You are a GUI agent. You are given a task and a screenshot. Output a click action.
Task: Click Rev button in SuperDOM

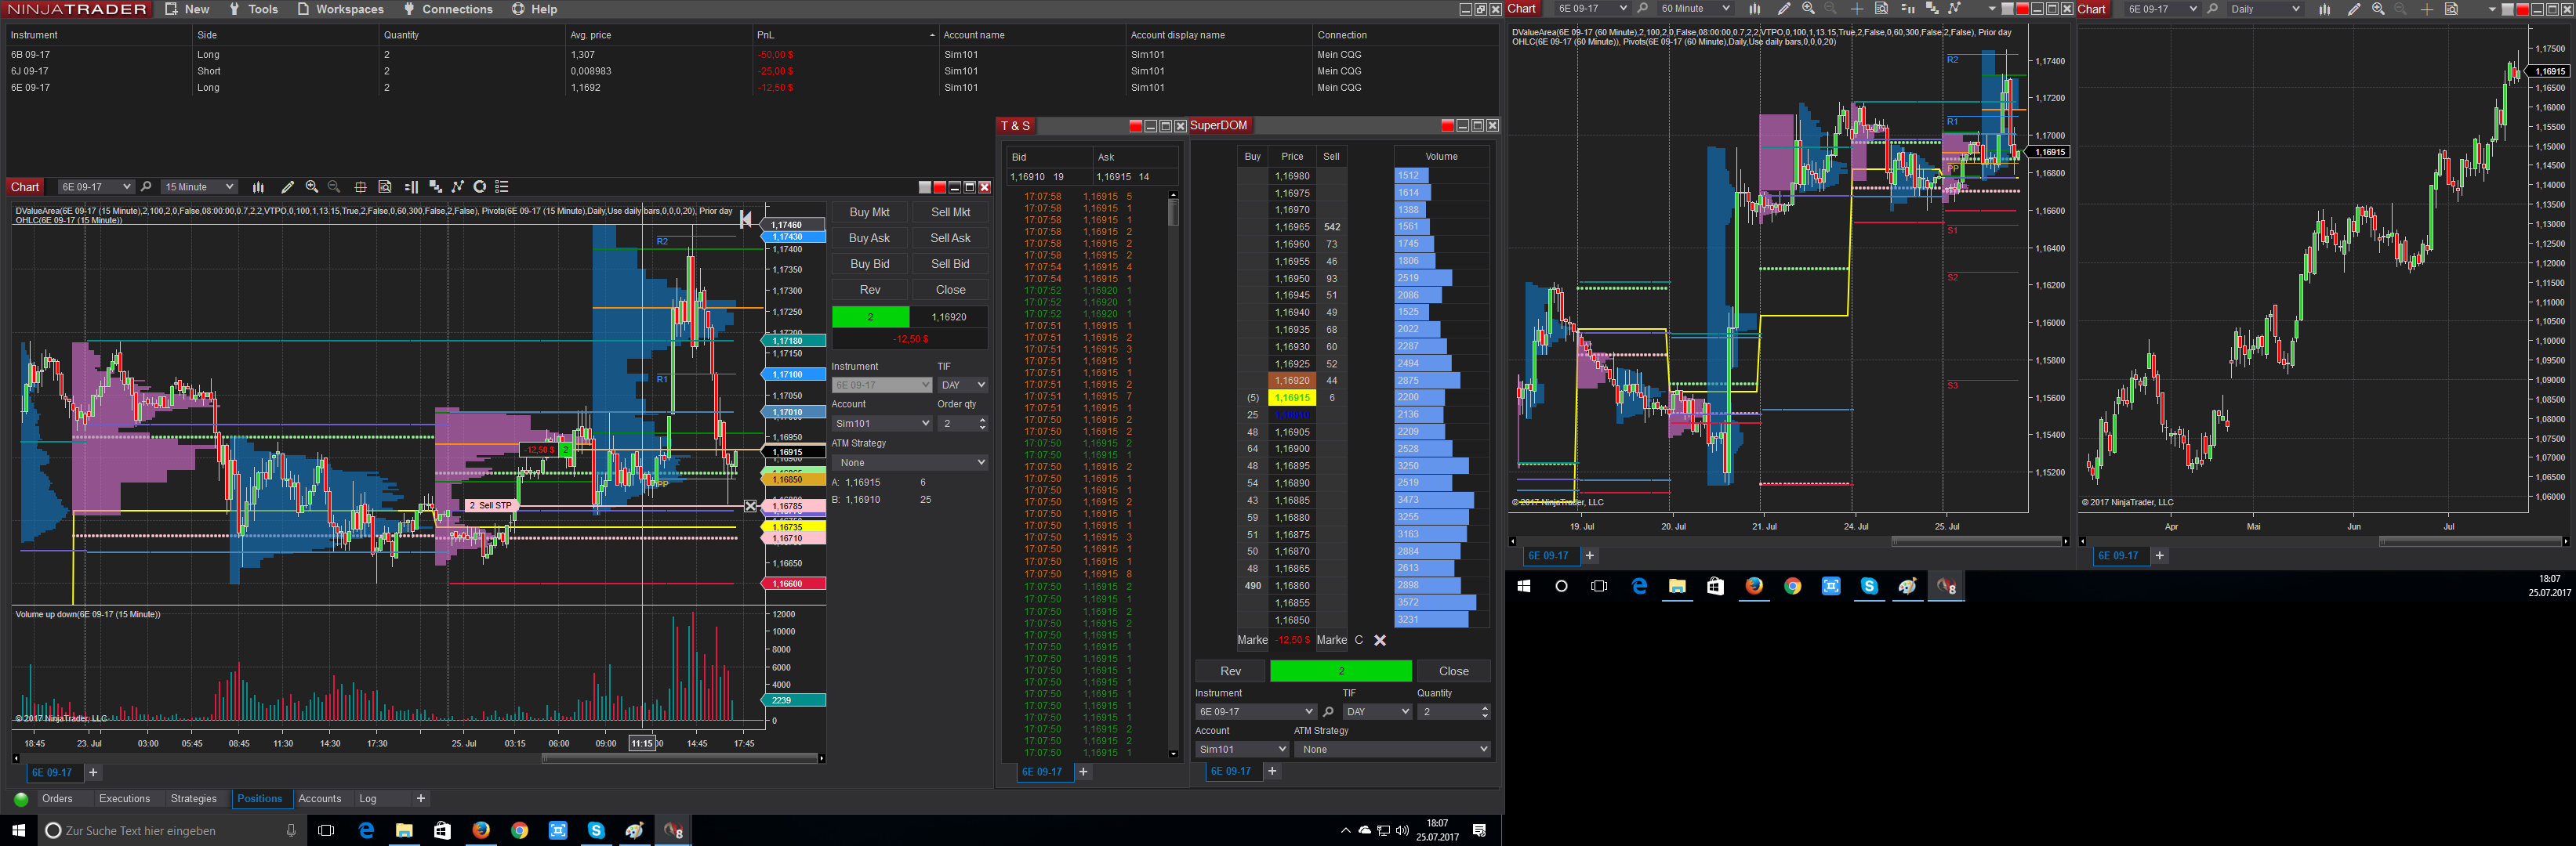(x=1230, y=671)
